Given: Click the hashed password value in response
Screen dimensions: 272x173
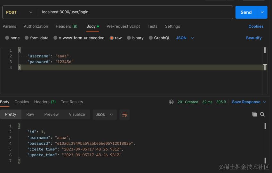Looking at the screenshot, I should click(x=94, y=143).
